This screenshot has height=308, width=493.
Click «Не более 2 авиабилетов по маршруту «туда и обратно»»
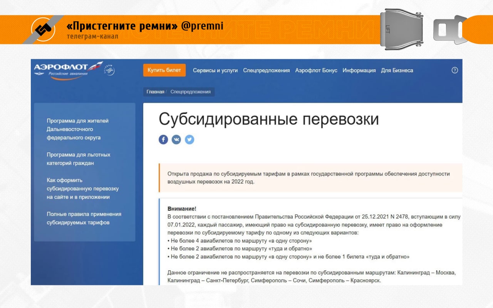tap(240, 249)
